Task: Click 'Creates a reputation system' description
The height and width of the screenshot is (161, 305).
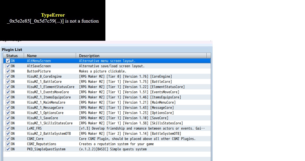Action: 116,144
